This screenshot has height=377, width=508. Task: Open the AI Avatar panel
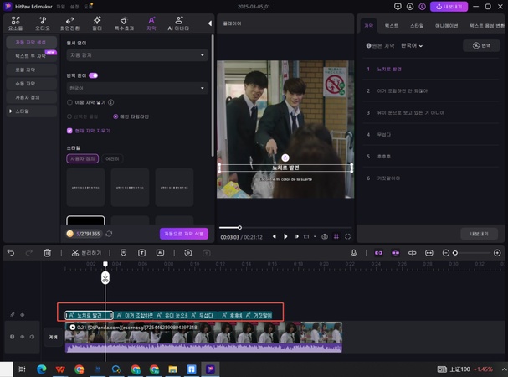click(178, 23)
